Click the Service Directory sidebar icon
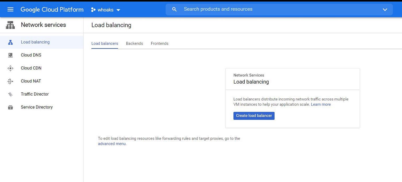The height and width of the screenshot is (182, 402). pyautogui.click(x=10, y=107)
